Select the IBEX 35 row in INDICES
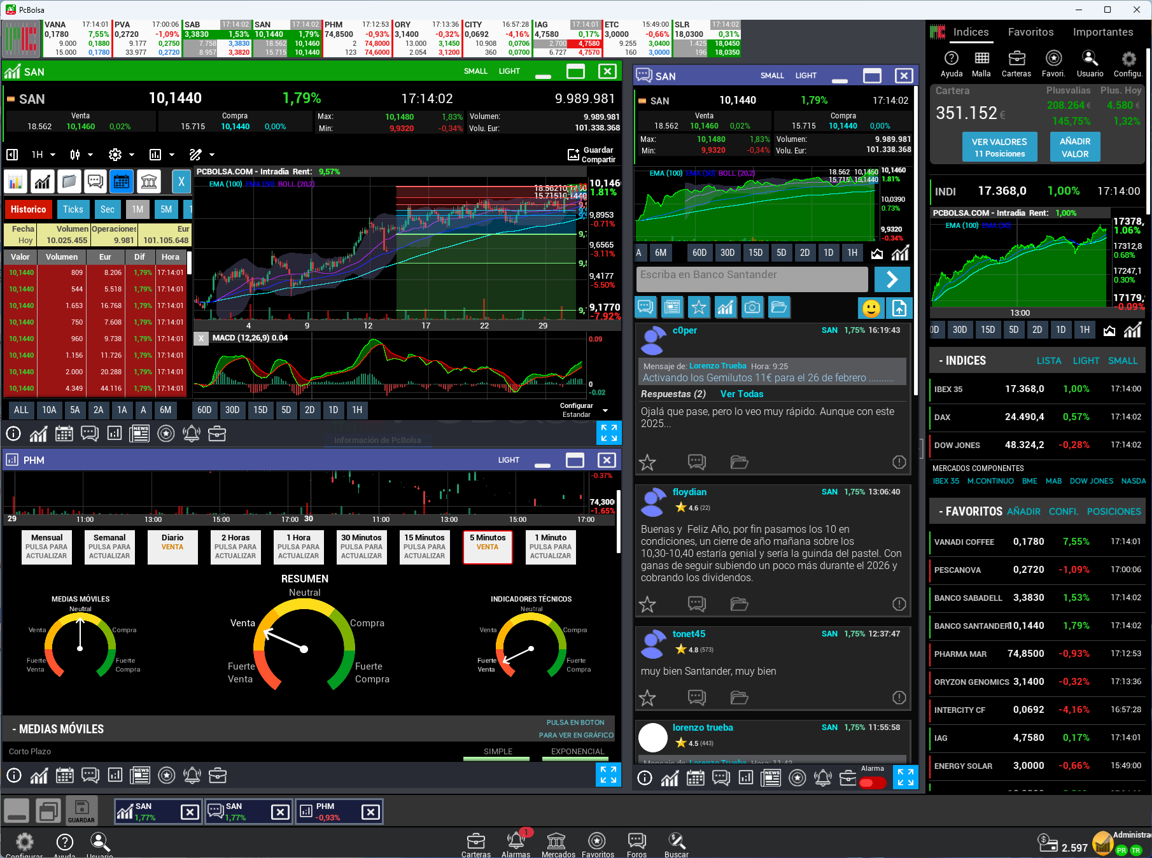The width and height of the screenshot is (1152, 858). pos(1037,389)
